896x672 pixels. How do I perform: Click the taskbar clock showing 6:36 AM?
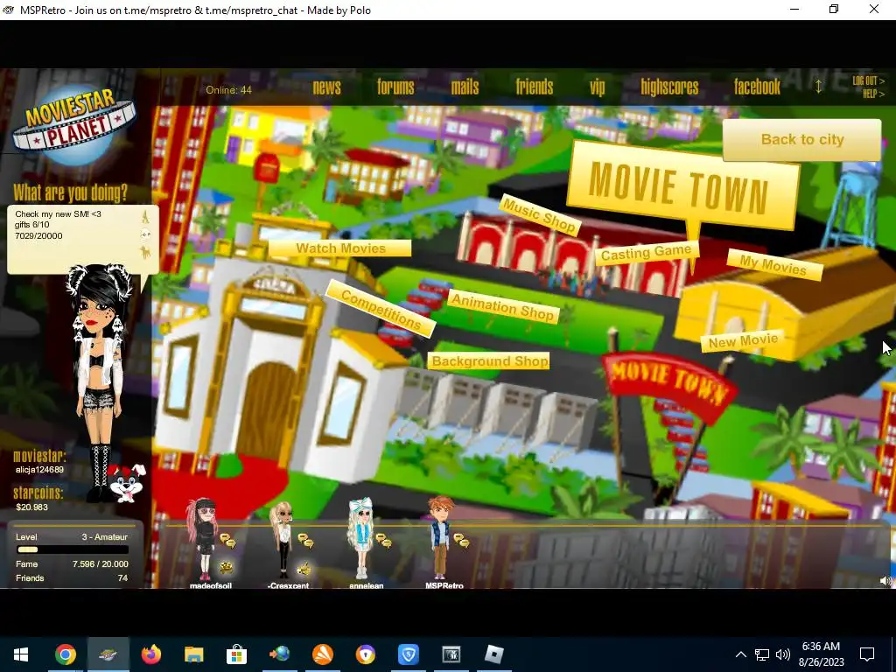click(x=821, y=654)
